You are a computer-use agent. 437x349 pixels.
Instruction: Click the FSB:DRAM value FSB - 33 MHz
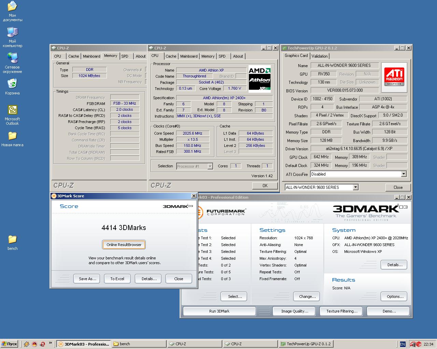pyautogui.click(x=125, y=103)
